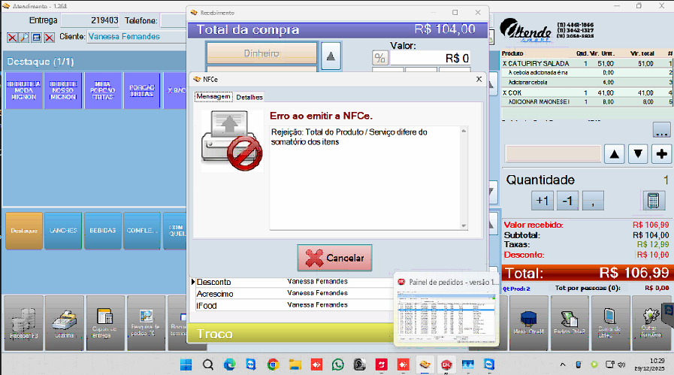Select Adicionar cebola order row
The height and width of the screenshot is (375, 674).
(587, 82)
